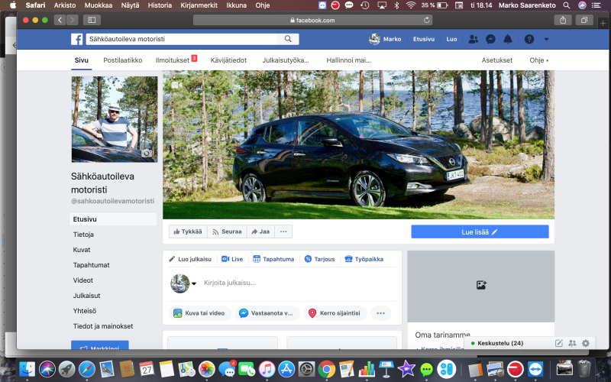Open the notifications bell icon

[508, 39]
